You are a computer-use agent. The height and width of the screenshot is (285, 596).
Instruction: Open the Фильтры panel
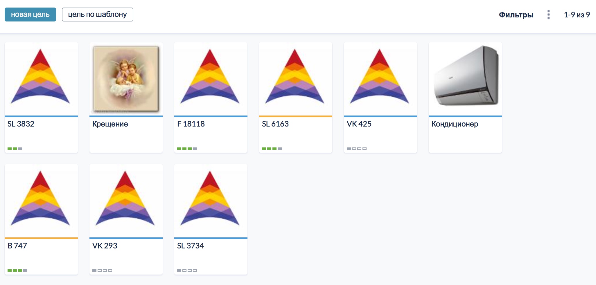(516, 15)
